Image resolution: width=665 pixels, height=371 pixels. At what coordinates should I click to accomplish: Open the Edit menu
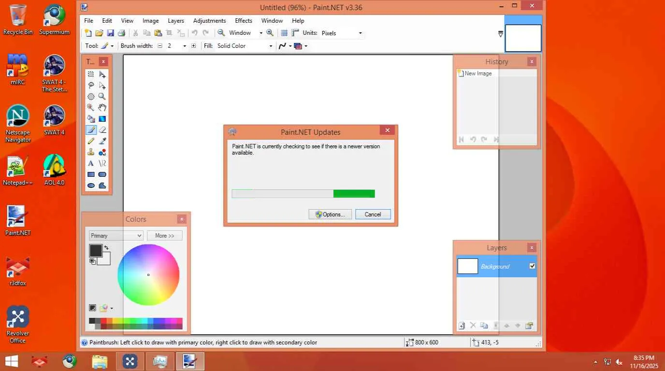point(107,21)
